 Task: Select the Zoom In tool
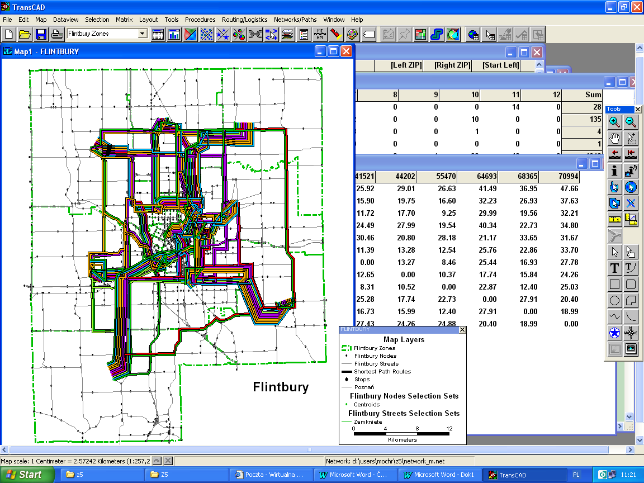(614, 122)
